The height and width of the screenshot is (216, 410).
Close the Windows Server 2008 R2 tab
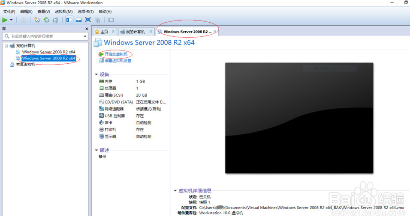tap(215, 31)
